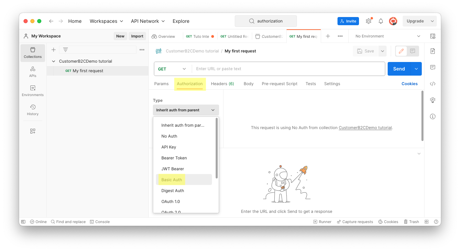
Task: Switch to the Body tab
Action: pos(248,84)
